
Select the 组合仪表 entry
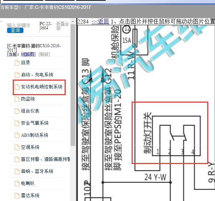30,111
